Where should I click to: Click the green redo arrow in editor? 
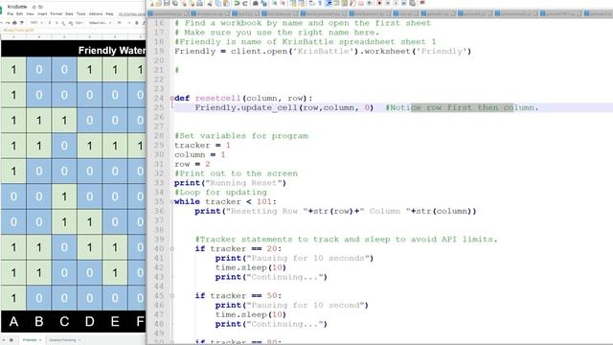point(245,4)
